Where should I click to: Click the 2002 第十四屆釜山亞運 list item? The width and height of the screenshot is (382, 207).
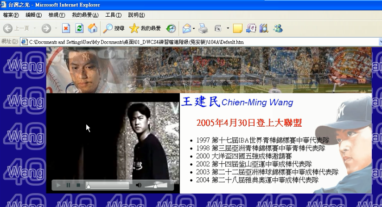coord(254,164)
